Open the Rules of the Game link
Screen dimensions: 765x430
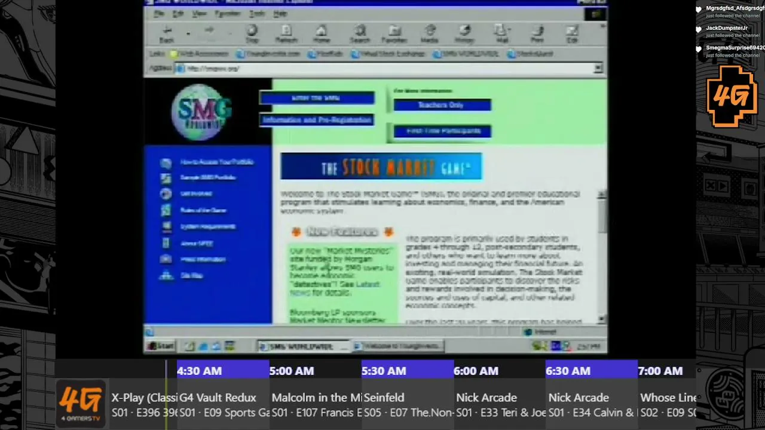[x=203, y=210]
